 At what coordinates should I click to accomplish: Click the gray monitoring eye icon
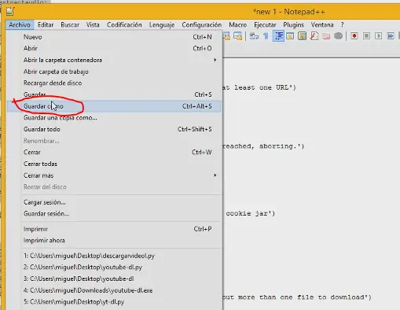(338, 36)
